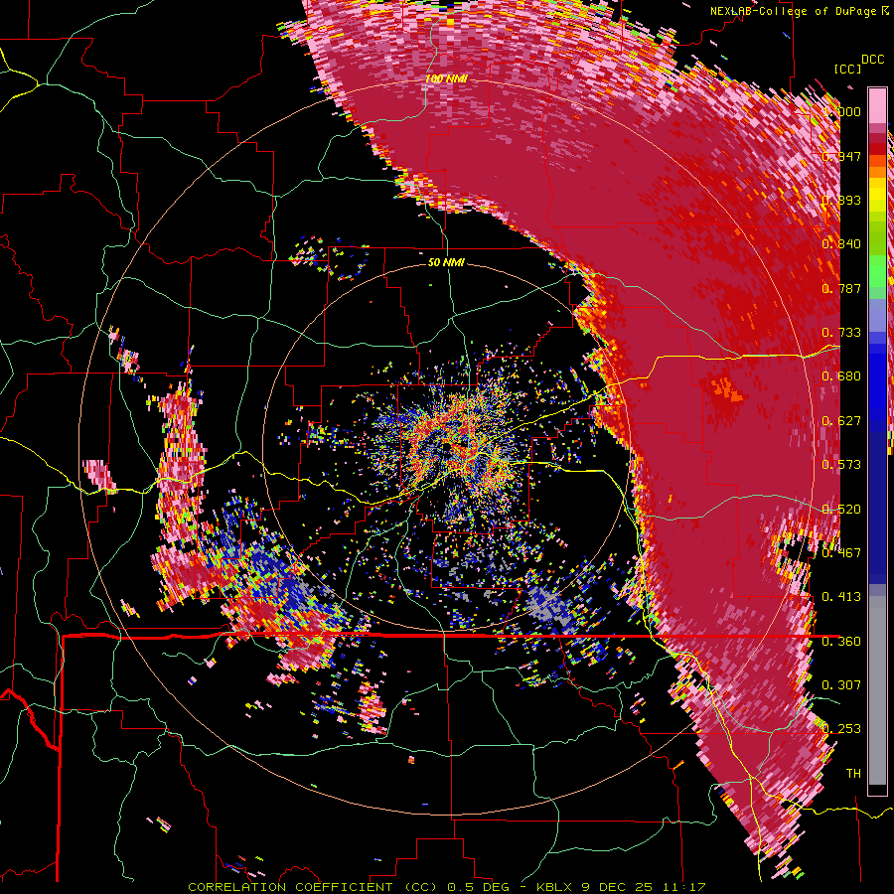
Task: Click the light pink swatch atop color bar
Action: tap(877, 105)
